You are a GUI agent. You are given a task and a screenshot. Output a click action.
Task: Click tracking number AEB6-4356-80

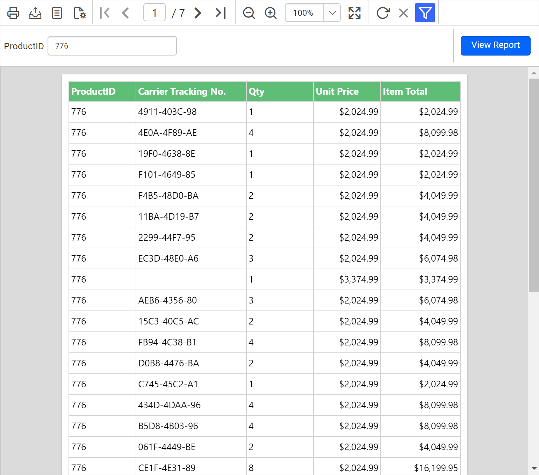tap(167, 300)
